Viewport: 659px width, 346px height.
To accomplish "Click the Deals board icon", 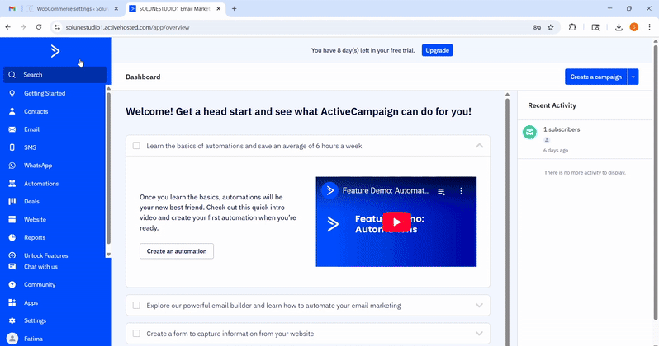I will pos(12,201).
